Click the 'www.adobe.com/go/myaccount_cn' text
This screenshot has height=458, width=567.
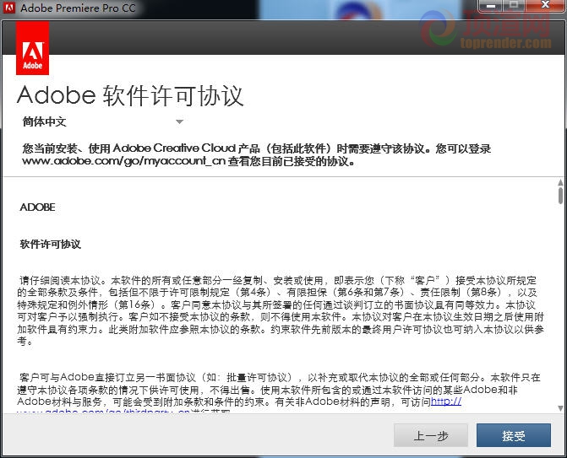(123, 161)
